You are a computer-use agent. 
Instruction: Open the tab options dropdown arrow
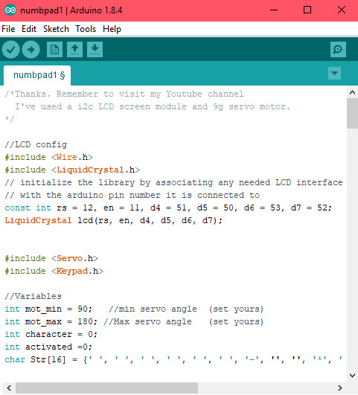(334, 74)
